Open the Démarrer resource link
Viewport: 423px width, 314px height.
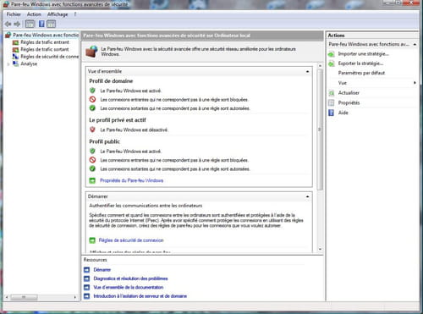click(102, 270)
